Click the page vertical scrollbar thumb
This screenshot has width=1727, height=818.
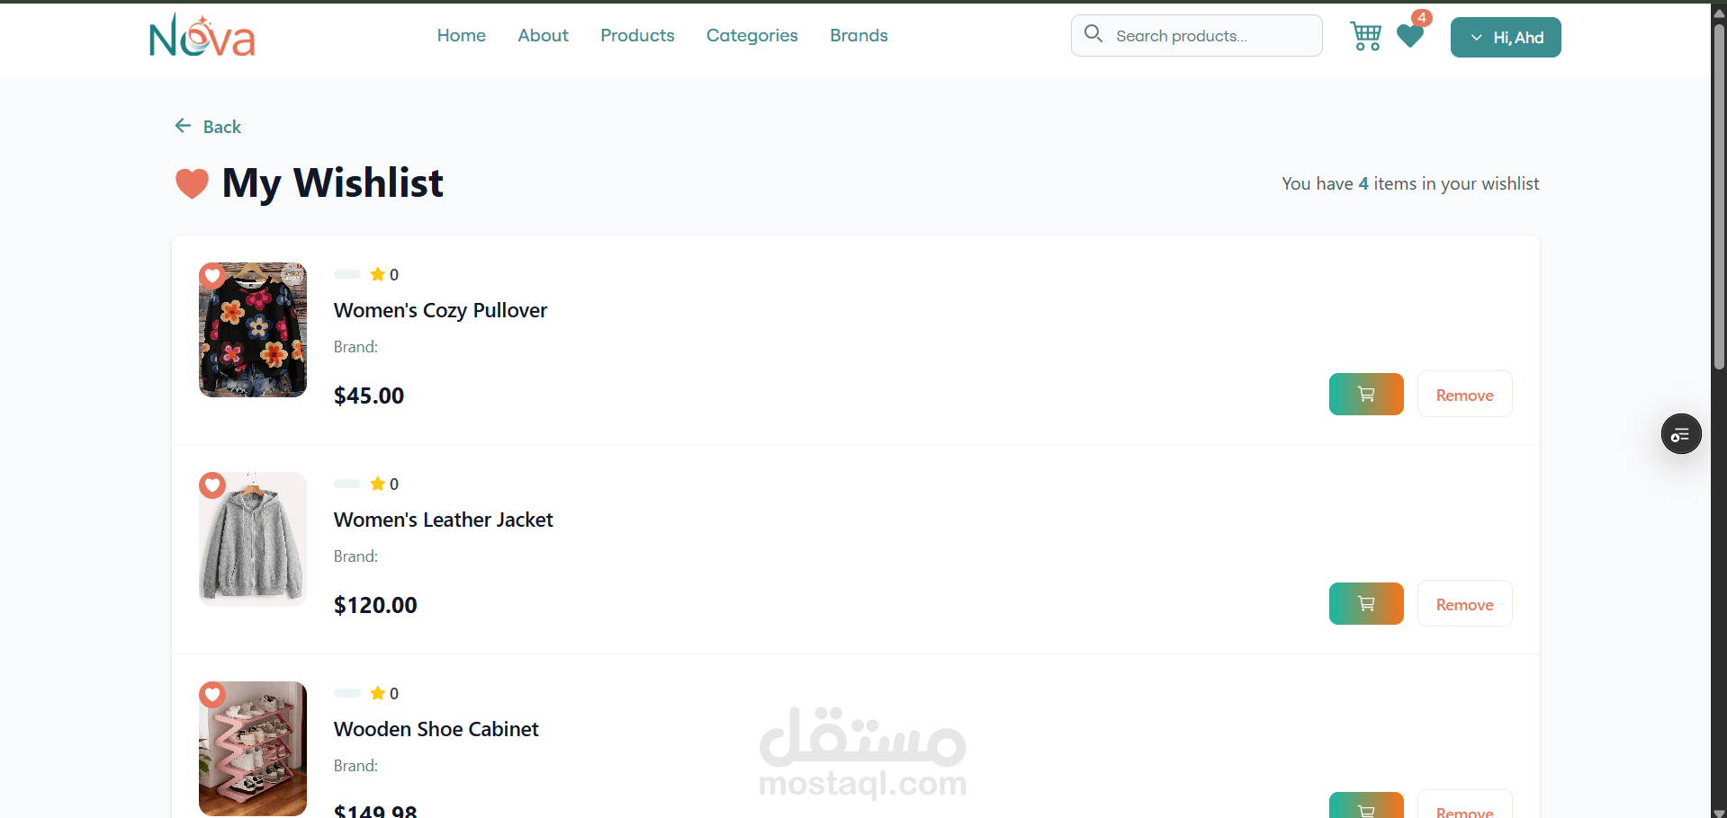pos(1719,196)
